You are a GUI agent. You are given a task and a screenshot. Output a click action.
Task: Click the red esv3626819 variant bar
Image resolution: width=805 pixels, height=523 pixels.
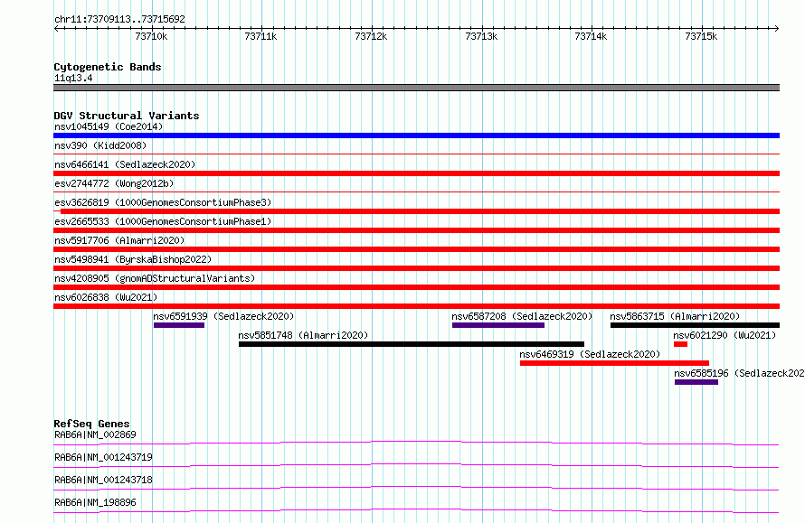[x=420, y=211]
